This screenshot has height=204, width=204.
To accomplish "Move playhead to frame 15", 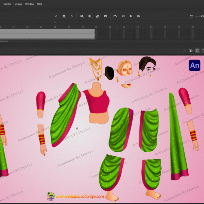I will [x=14, y=27].
